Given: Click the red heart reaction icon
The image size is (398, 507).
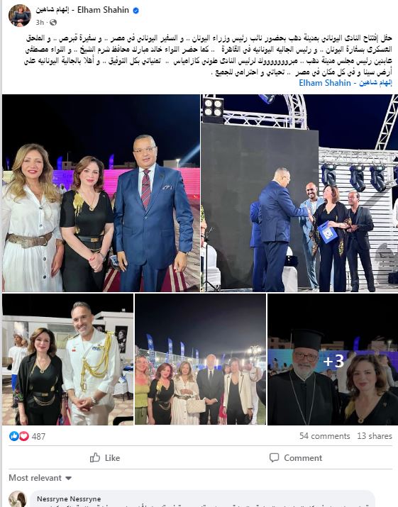Looking at the screenshot, I should coord(24,436).
